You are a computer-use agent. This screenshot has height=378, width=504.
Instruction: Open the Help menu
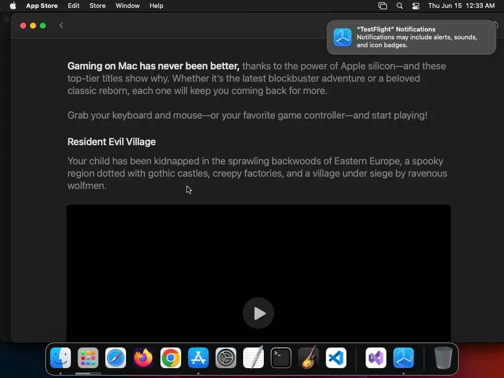(156, 6)
